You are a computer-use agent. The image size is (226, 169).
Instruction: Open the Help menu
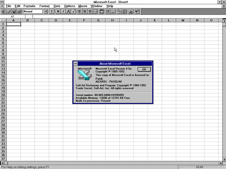[x=110, y=6]
